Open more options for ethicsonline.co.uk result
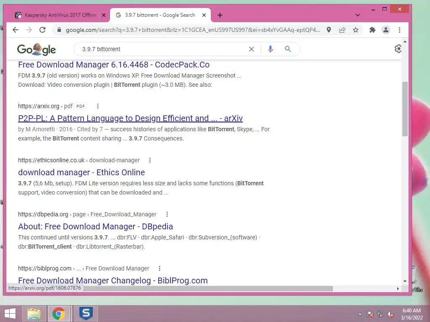Screen dimensions: 430x322 point(150,160)
